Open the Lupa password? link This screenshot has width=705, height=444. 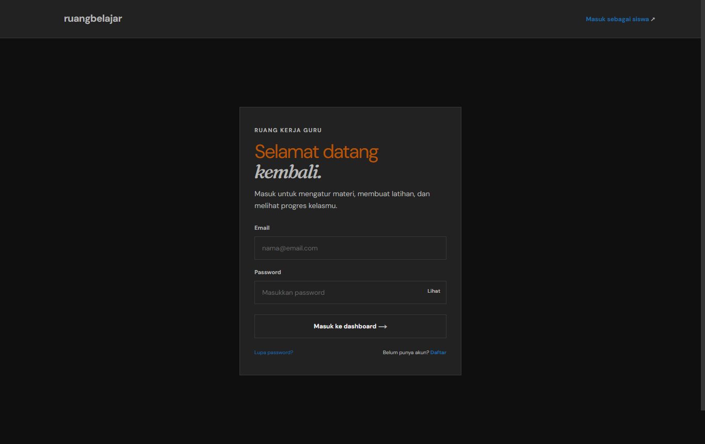coord(274,353)
